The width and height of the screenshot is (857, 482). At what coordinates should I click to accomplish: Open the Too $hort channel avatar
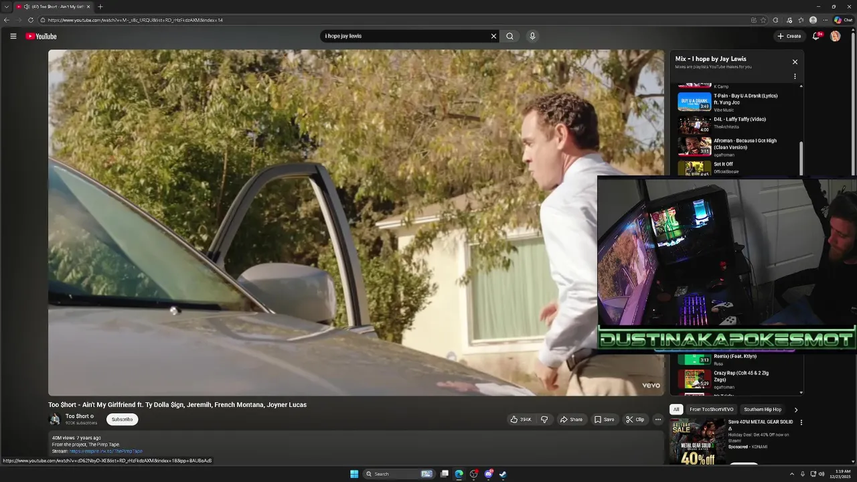[x=55, y=419]
